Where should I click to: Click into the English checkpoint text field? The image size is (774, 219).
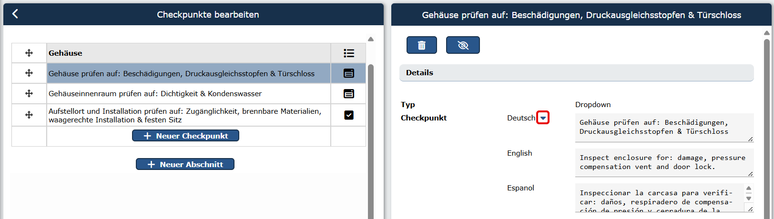(664, 162)
